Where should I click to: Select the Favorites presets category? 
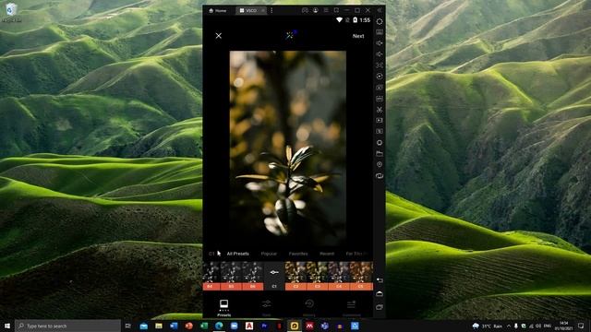coord(298,254)
